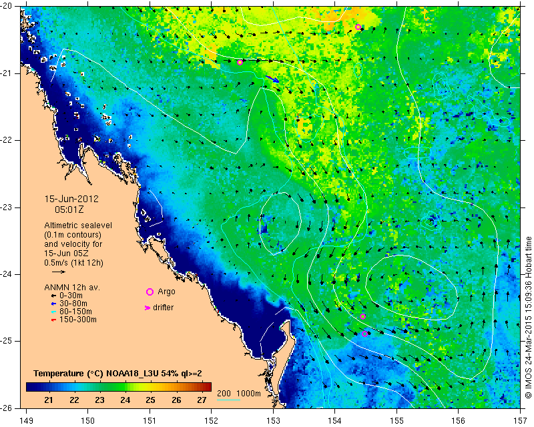Click the colorbar tick label 22
The height and width of the screenshot is (427, 534).
coord(74,400)
